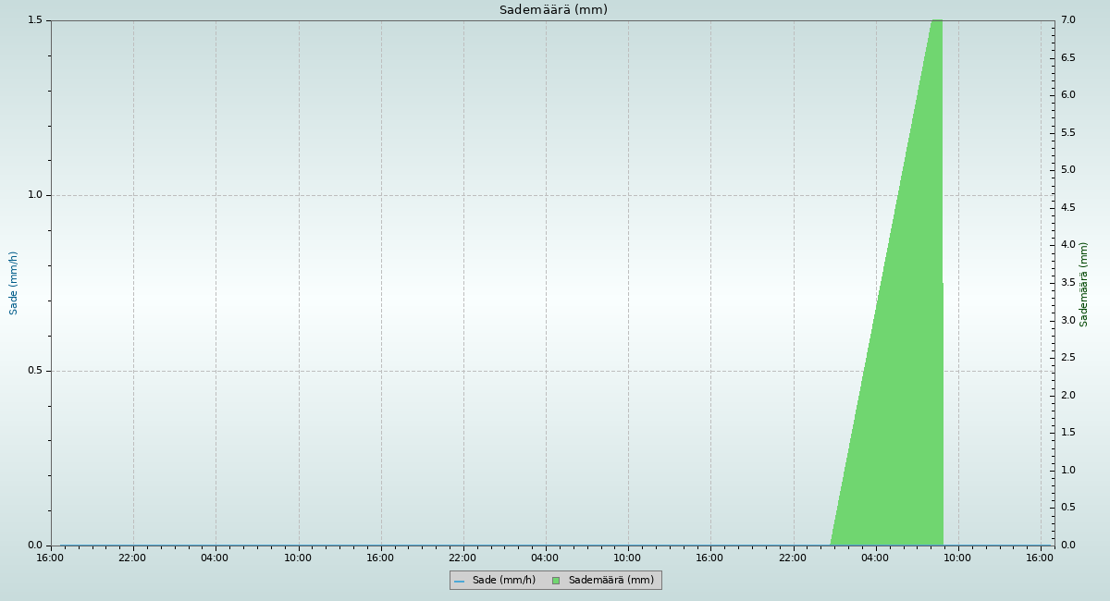Viewport: 1110px width, 601px height.
Task: Click the vertical 'Sademäärä (mm)' right axis title
Action: 1083,284
